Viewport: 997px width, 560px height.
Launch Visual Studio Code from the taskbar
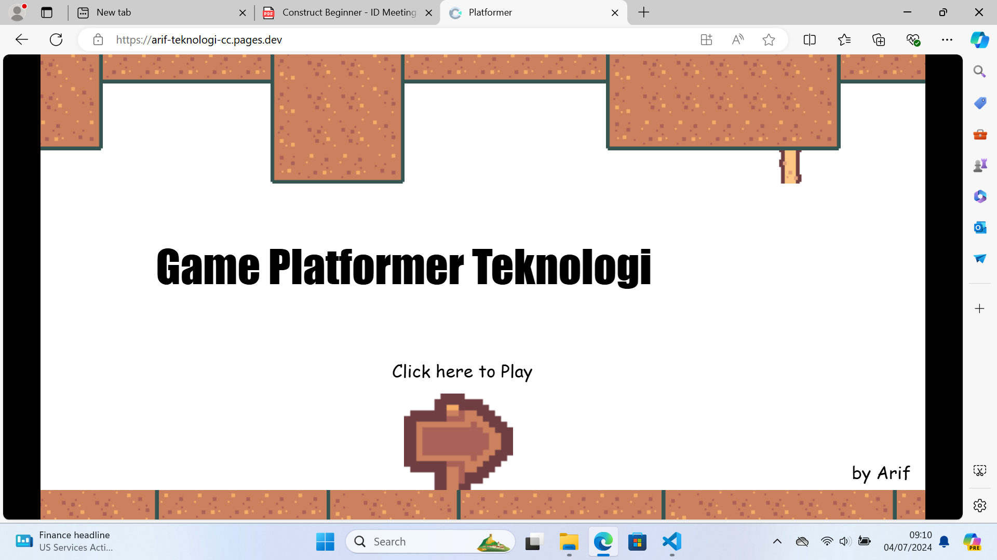[671, 541]
